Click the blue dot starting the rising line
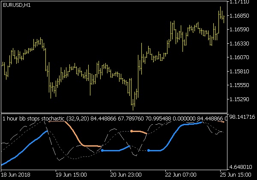Screen dimensions: 257x180 click(149, 150)
